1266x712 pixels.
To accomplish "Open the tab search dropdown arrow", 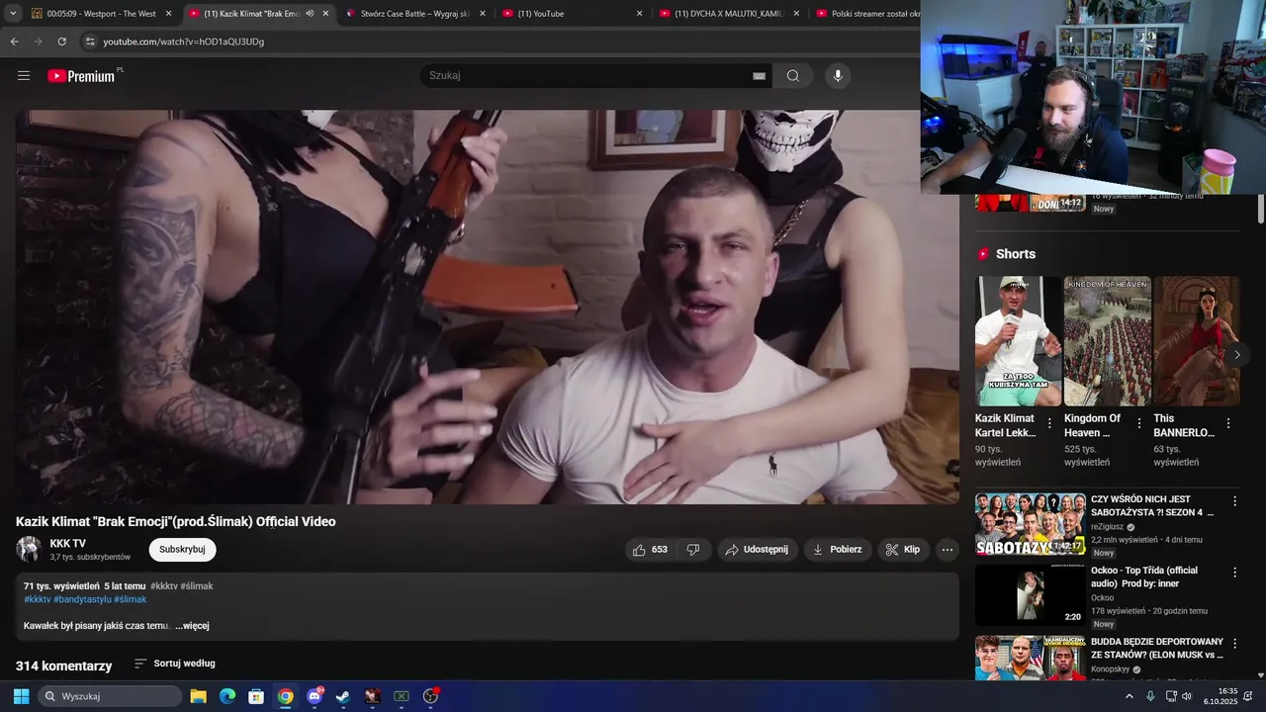I will click(13, 14).
